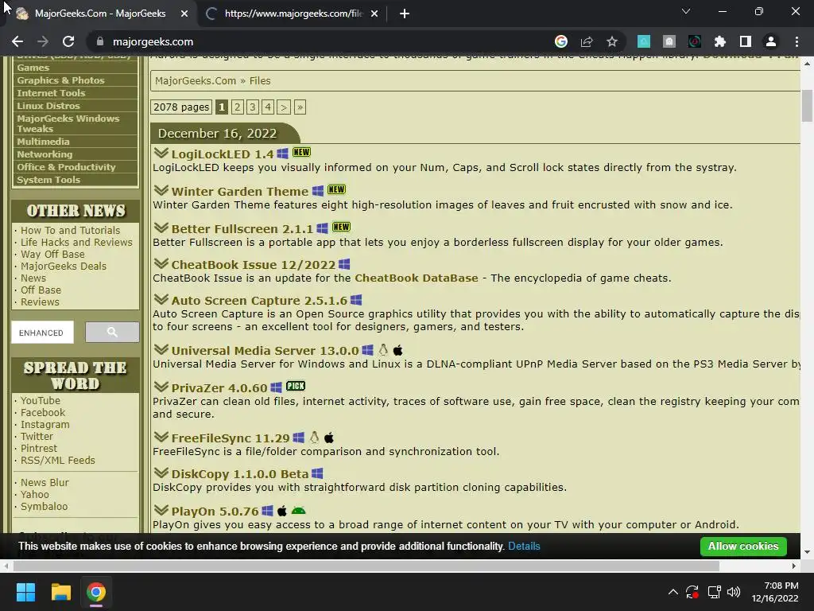Click the Chrome icon on the taskbar
Image resolution: width=814 pixels, height=611 pixels.
click(x=96, y=592)
